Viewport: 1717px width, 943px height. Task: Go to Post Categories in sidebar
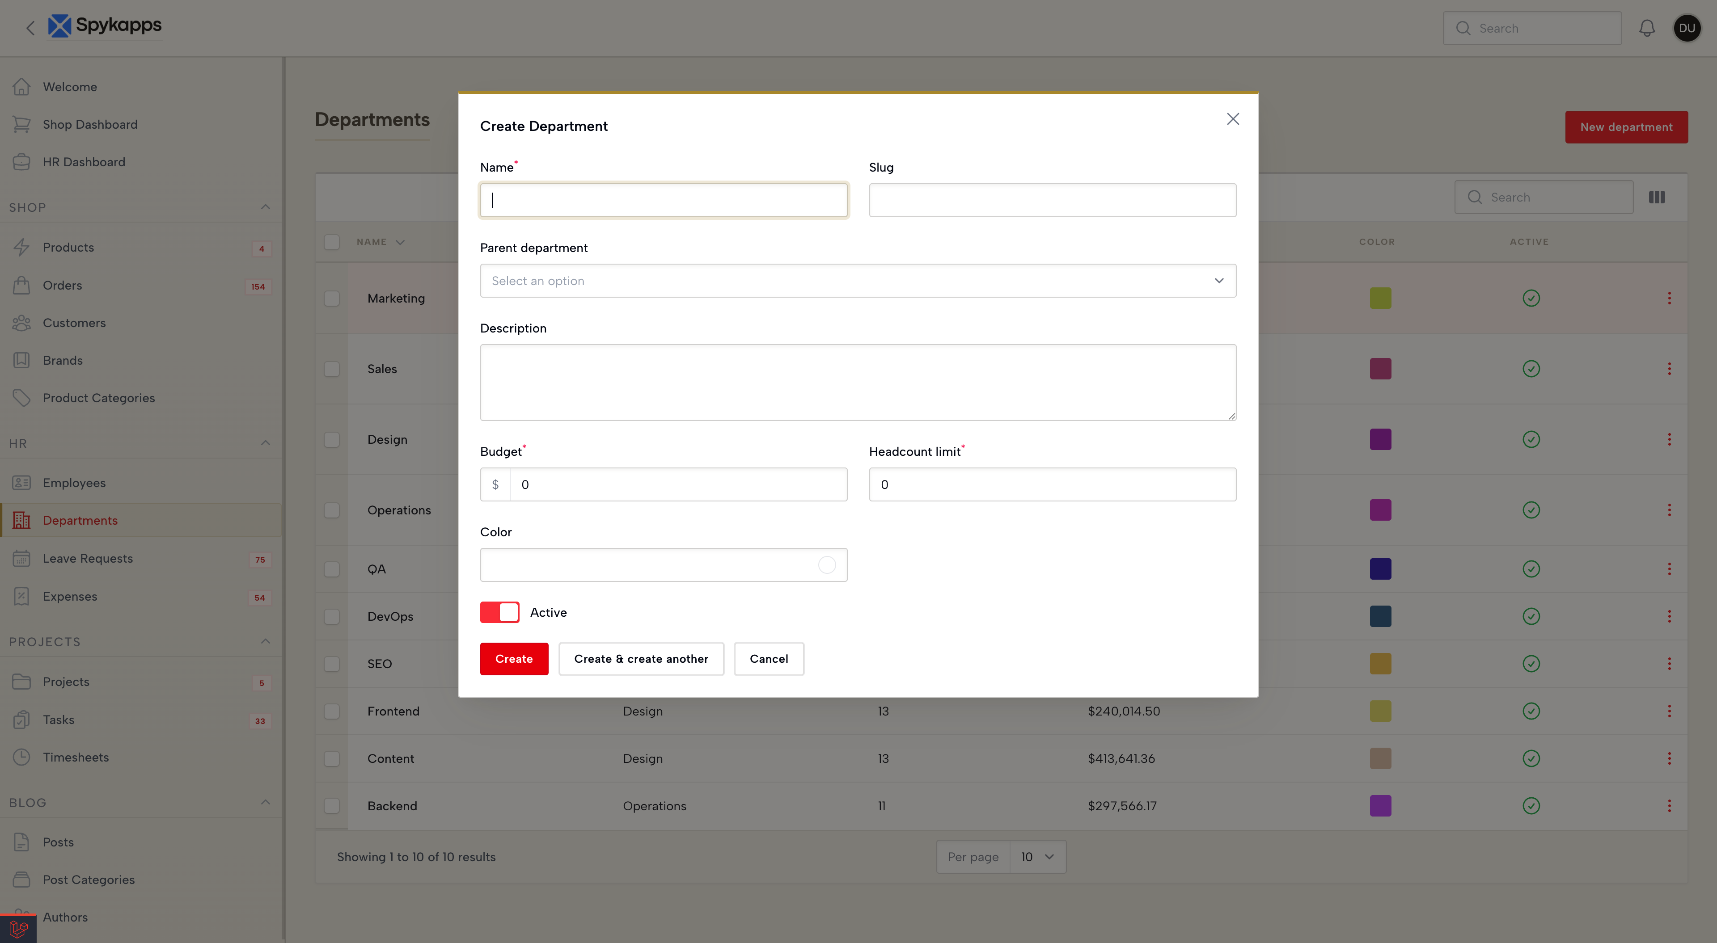point(88,880)
